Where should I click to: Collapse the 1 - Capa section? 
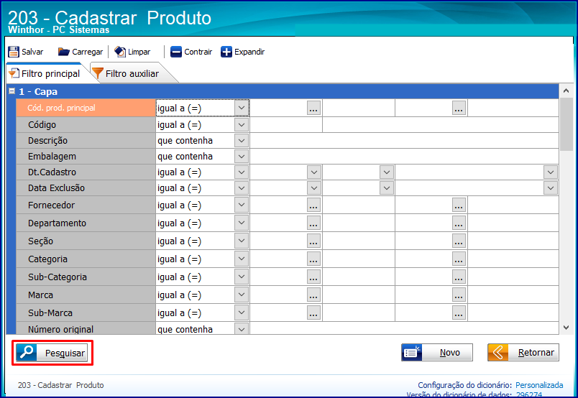[12, 91]
